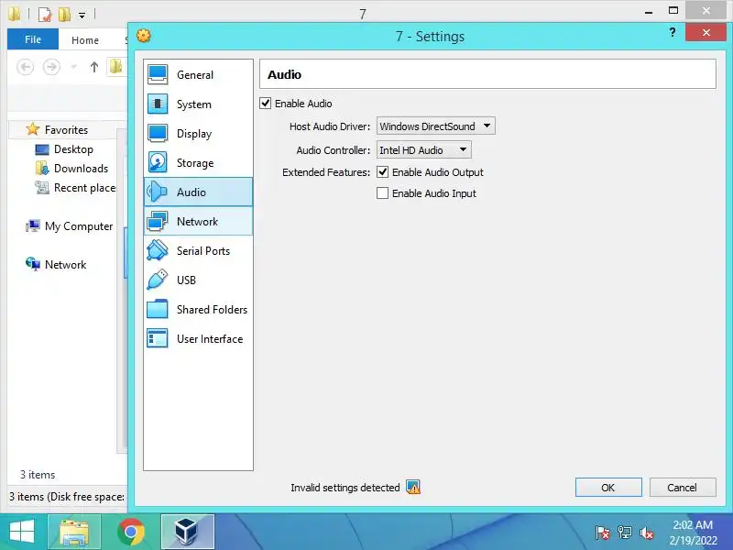Launch Google Chrome from the taskbar

pos(131,532)
